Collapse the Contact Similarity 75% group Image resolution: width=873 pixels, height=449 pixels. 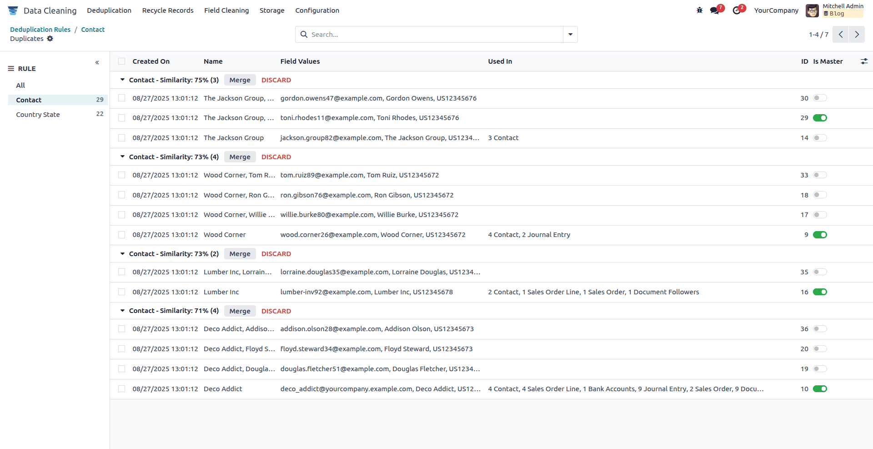122,80
